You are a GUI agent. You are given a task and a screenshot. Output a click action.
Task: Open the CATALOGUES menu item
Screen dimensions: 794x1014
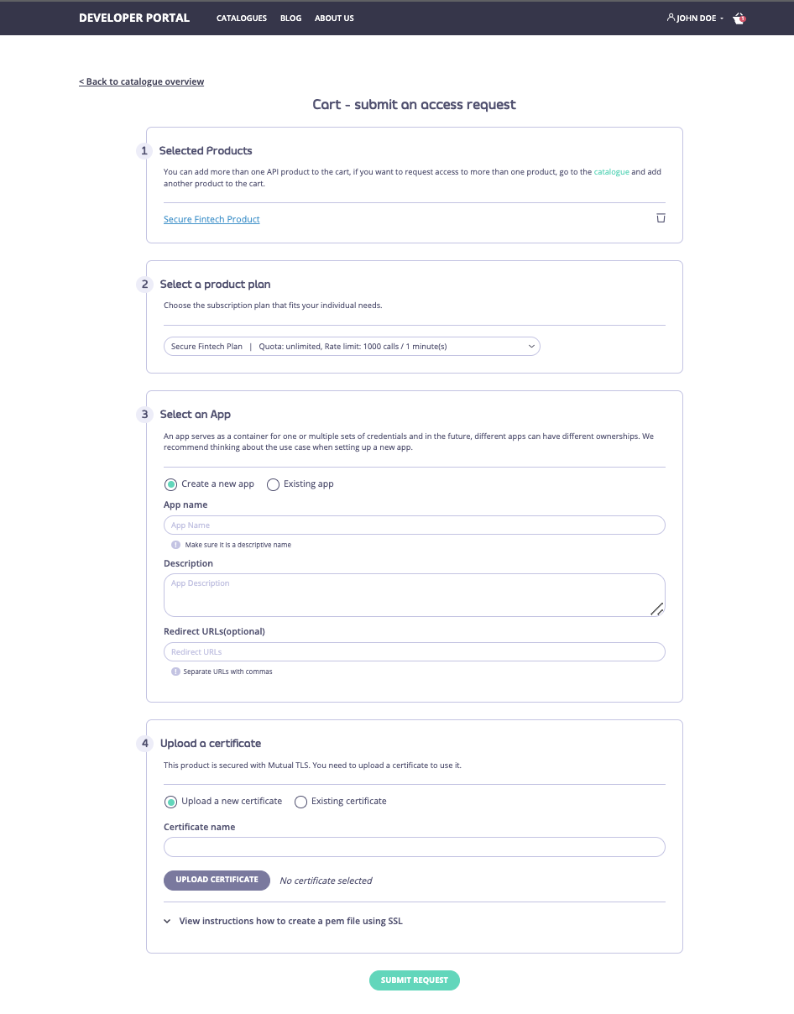click(242, 18)
